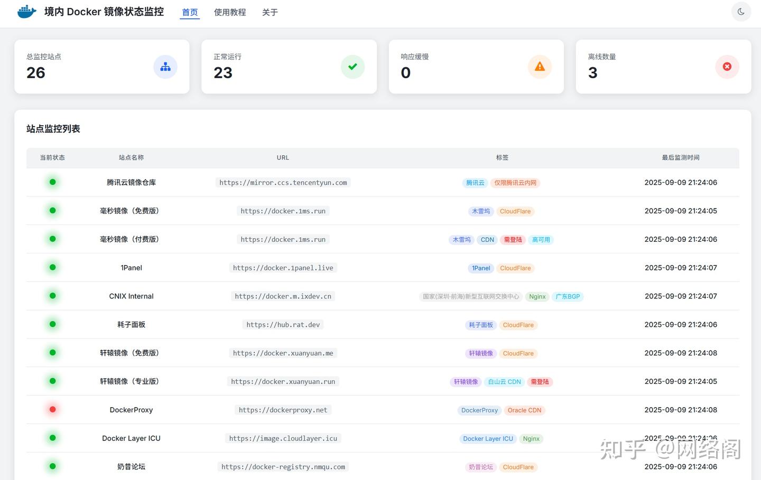The image size is (761, 480).
Task: Click the 高可用 tag
Action: (x=541, y=240)
